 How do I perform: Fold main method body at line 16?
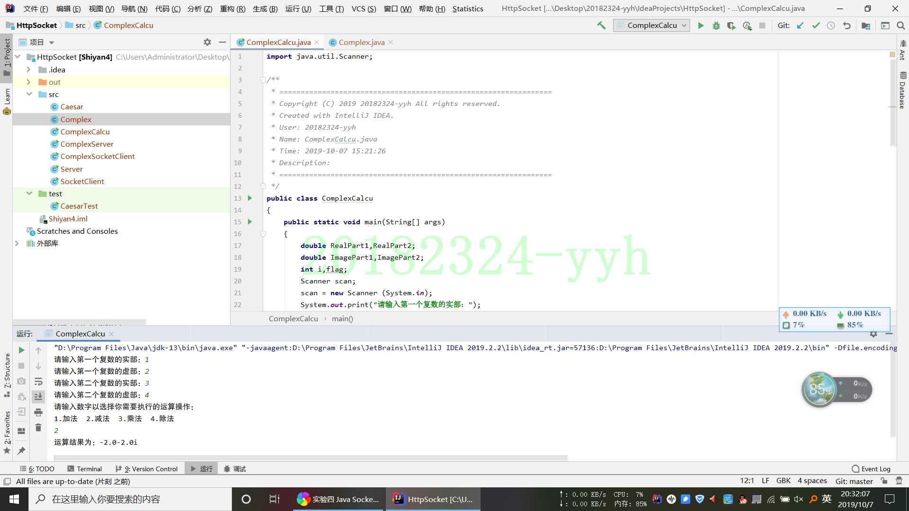[263, 234]
